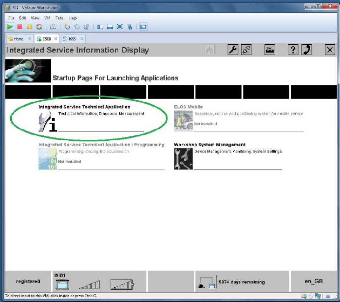This screenshot has height=302, width=340.
Task: Click the ISID1 device monitor icon
Action: (63, 284)
